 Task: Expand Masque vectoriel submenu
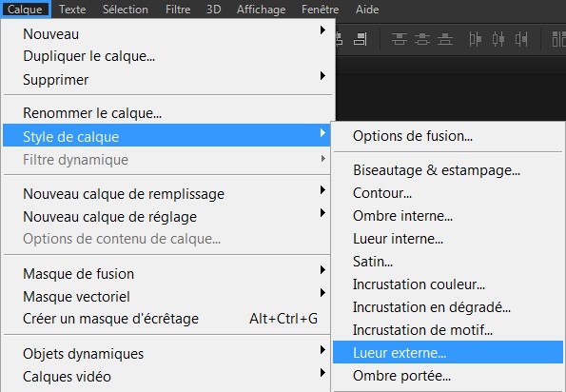166,296
